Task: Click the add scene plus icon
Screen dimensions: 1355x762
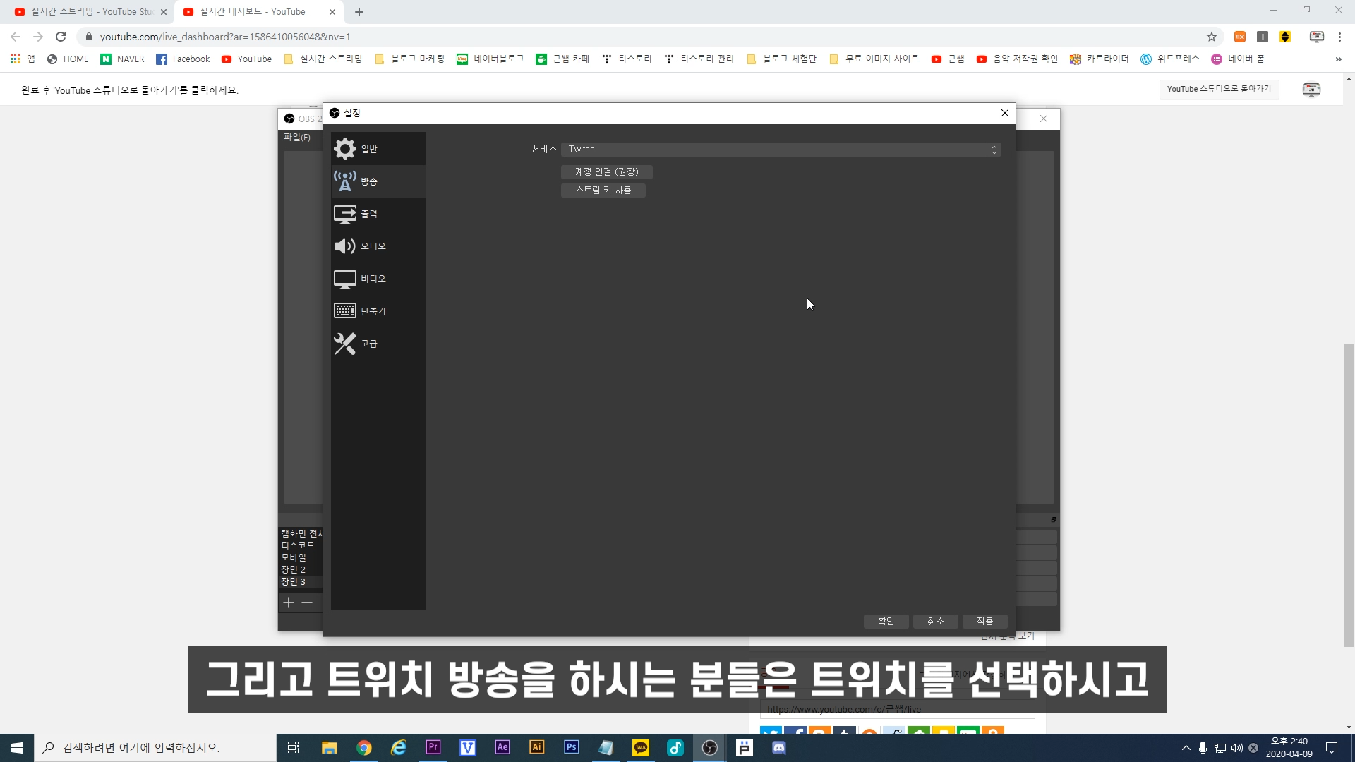Action: tap(289, 603)
